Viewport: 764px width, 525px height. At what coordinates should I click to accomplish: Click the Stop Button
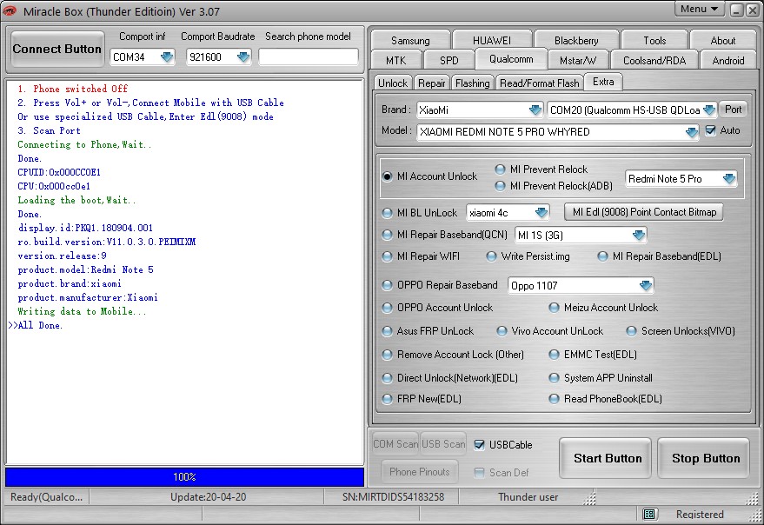coord(703,458)
